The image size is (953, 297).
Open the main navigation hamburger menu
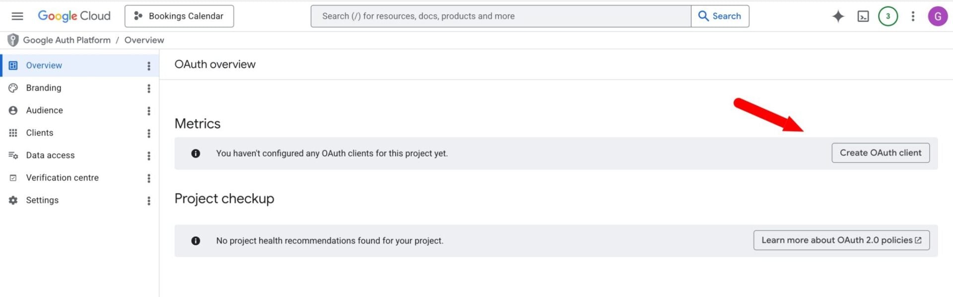pyautogui.click(x=17, y=16)
